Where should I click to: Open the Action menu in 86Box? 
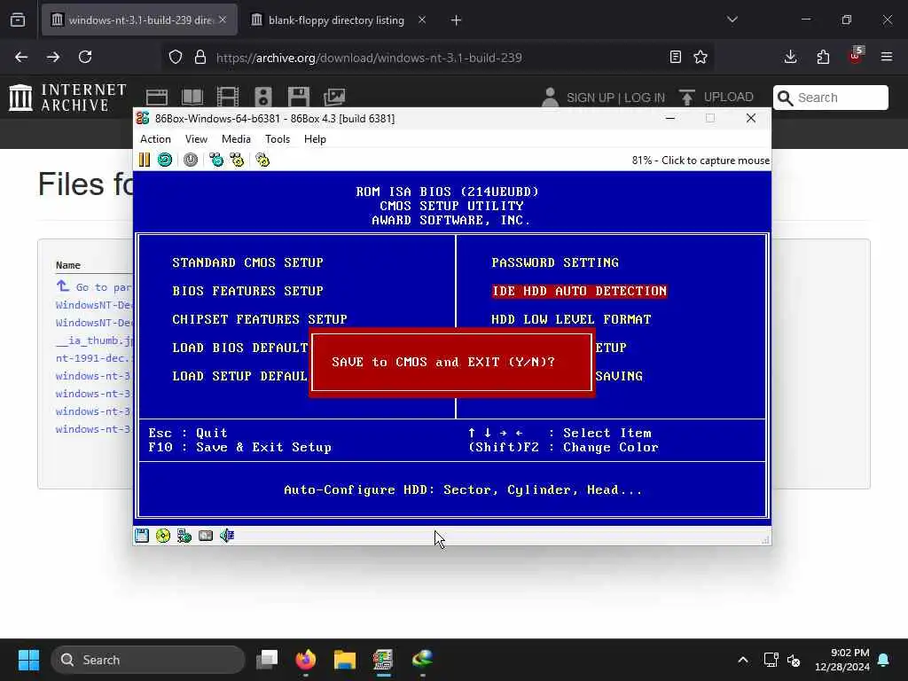coord(155,139)
